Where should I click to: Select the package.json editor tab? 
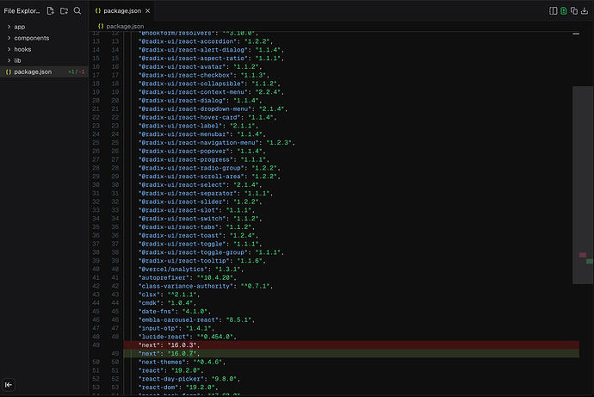pos(122,11)
